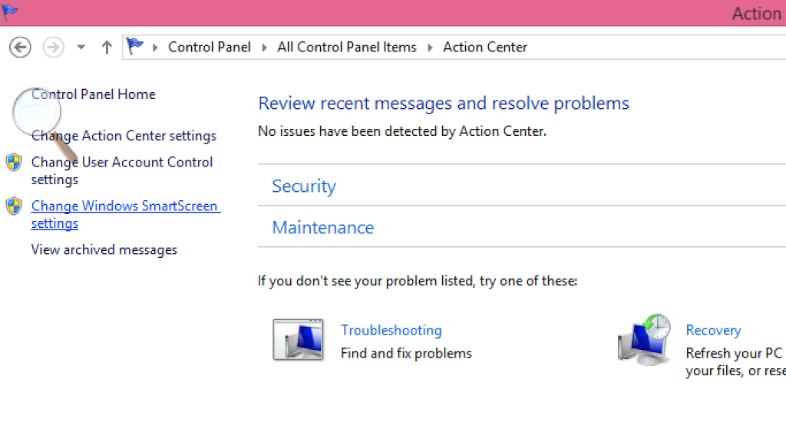The image size is (786, 442).
Task: Navigate to All Control Panel Items breadcrumb
Action: pos(346,47)
